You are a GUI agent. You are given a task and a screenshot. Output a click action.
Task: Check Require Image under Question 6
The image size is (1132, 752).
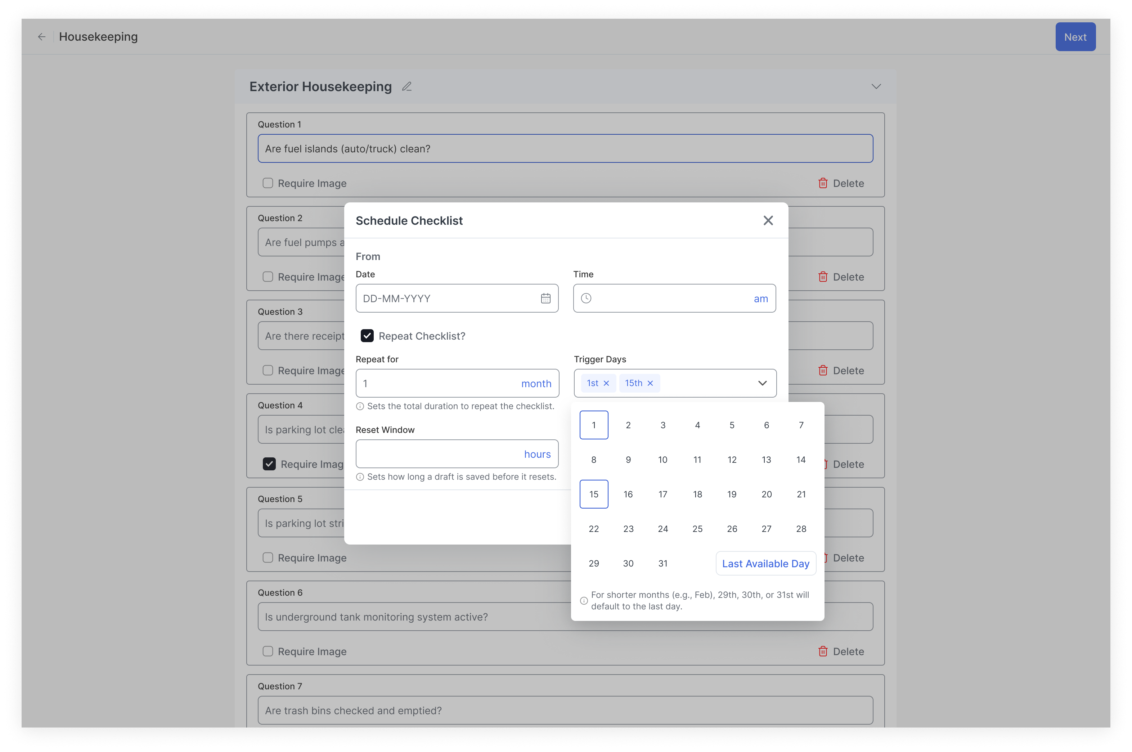click(268, 651)
